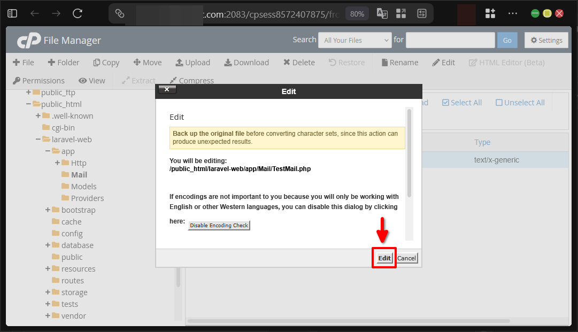Image resolution: width=578 pixels, height=332 pixels.
Task: Click the 80% browser zoom control
Action: 357,13
